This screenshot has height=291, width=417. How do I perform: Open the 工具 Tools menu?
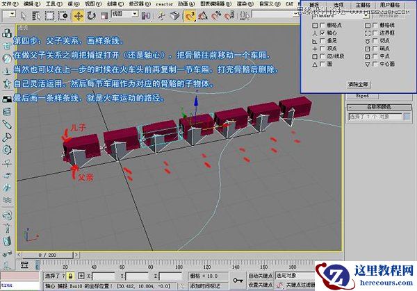54,4
